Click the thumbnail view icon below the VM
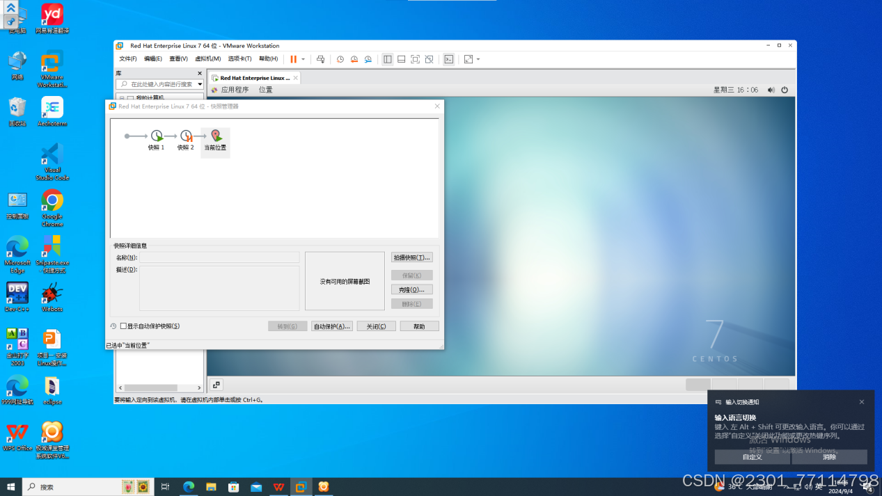The image size is (882, 496). [x=216, y=385]
